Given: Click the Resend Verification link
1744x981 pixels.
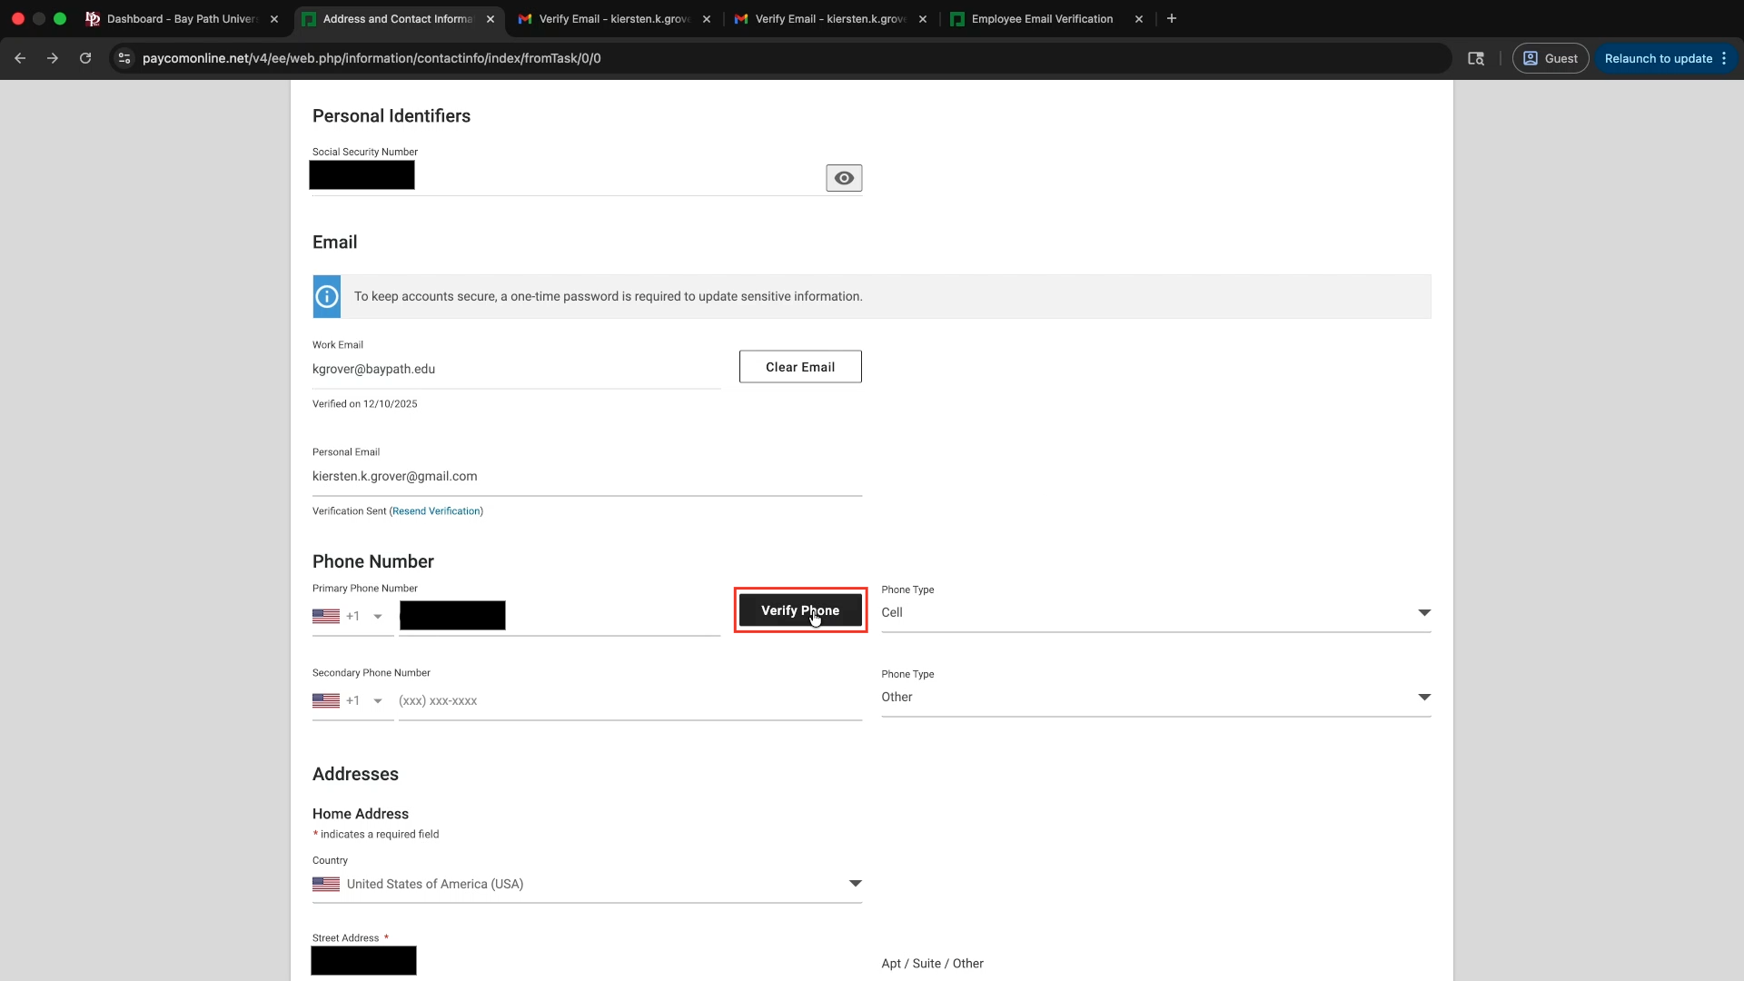Looking at the screenshot, I should pyautogui.click(x=436, y=511).
